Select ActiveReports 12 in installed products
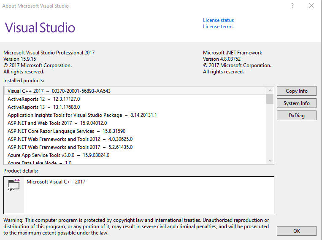The image size is (322, 240). [135, 99]
